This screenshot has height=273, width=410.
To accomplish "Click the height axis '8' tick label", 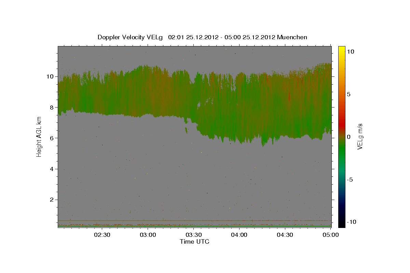I will coord(52,107).
